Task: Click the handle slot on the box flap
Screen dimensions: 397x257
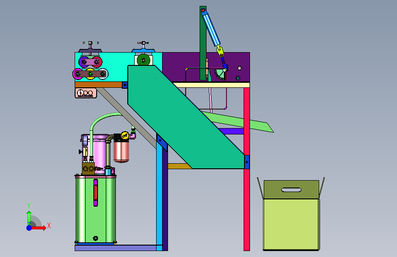Action: (x=291, y=190)
